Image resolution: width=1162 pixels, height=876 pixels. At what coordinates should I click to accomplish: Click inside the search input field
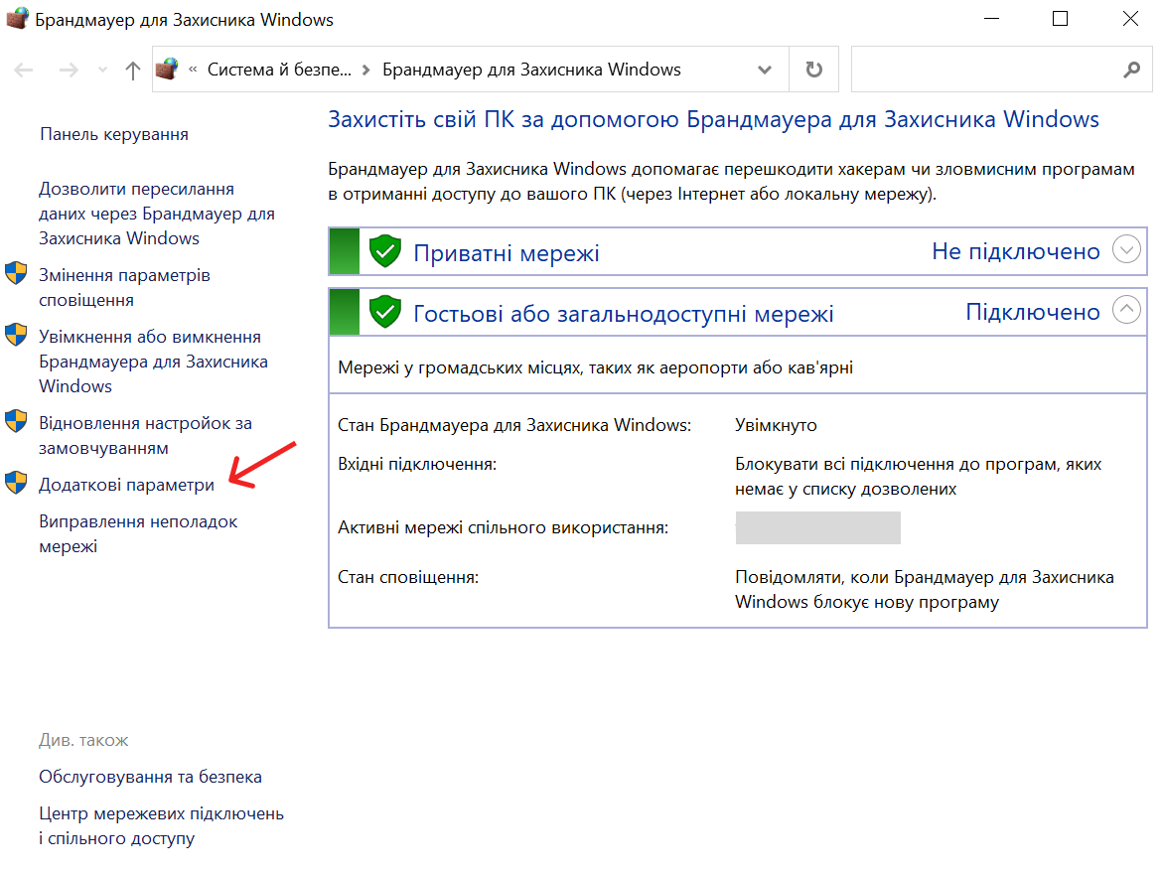point(983,70)
